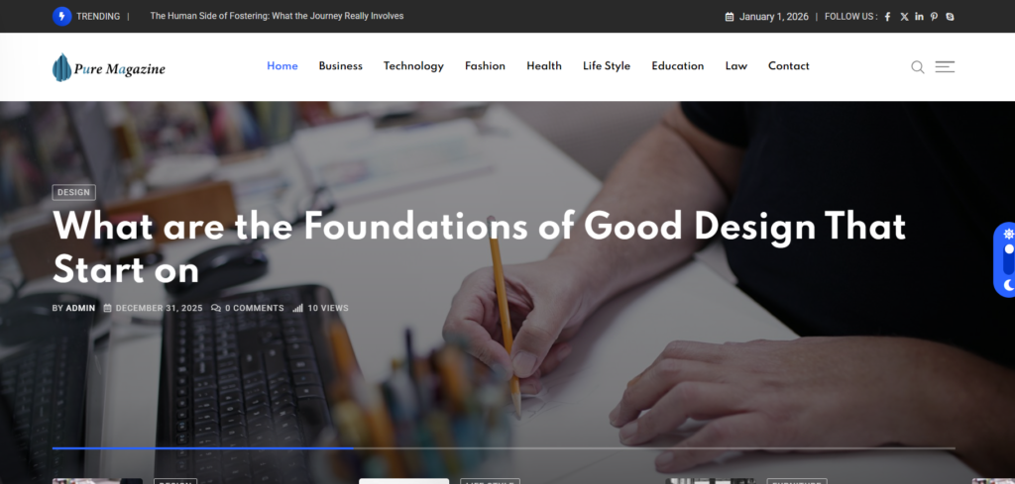The width and height of the screenshot is (1015, 484).
Task: Click the blue slider progress bar
Action: (x=202, y=447)
